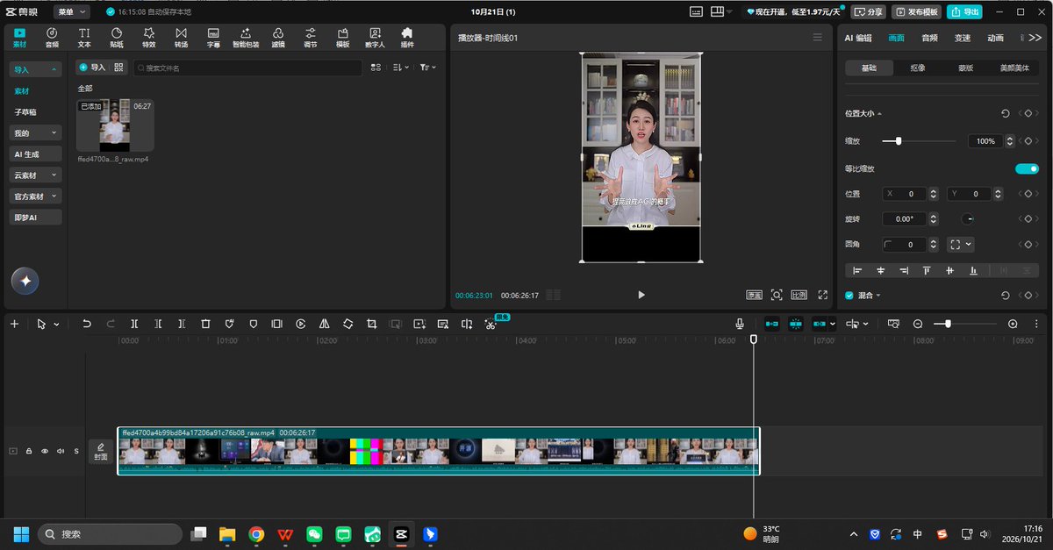The width and height of the screenshot is (1053, 550).
Task: Switch to the 音频 audio tab in inspector
Action: point(929,38)
